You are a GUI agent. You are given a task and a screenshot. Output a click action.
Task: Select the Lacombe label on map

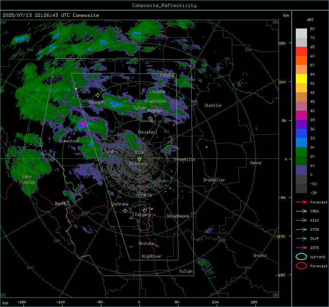point(158,92)
